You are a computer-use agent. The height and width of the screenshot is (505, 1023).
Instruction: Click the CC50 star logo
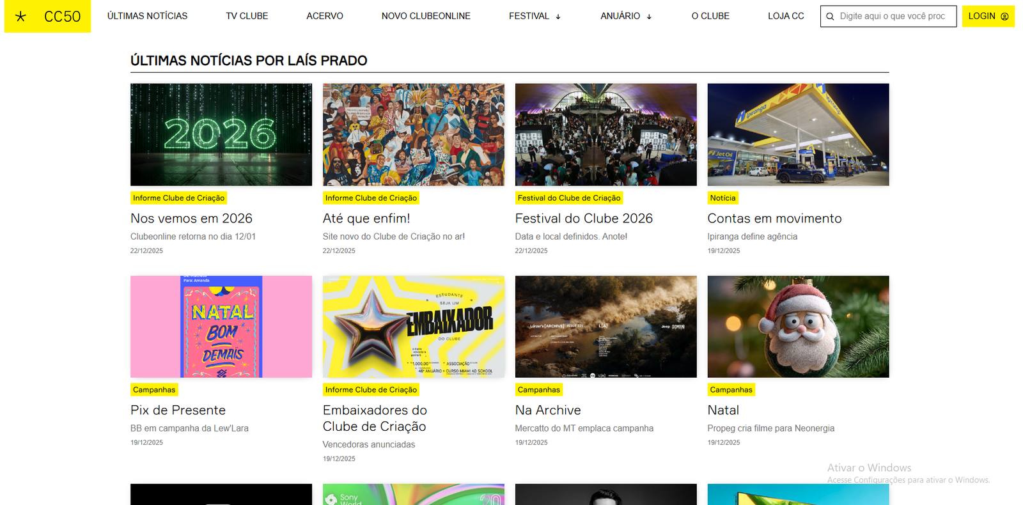tap(21, 17)
